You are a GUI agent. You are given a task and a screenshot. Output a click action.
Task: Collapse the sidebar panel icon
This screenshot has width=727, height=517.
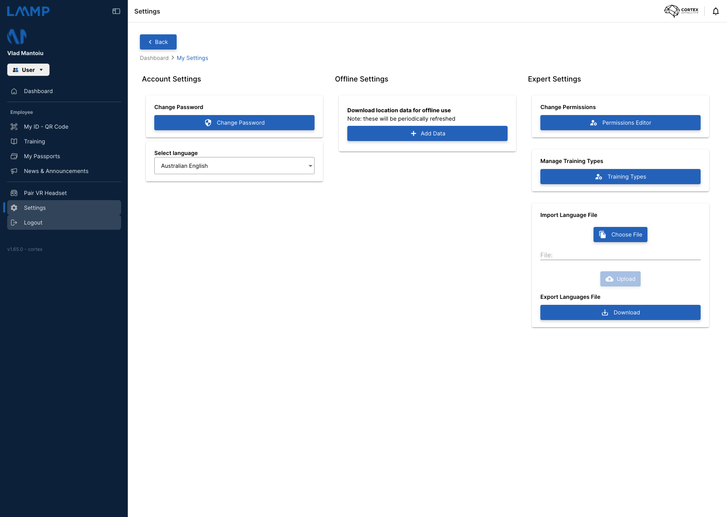coord(116,11)
